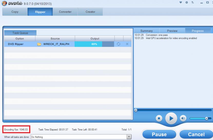Click the Total 1/1 status text
The image size is (213, 140).
127,130
